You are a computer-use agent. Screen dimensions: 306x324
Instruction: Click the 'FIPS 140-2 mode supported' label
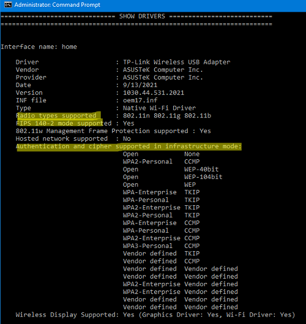pyautogui.click(x=64, y=123)
